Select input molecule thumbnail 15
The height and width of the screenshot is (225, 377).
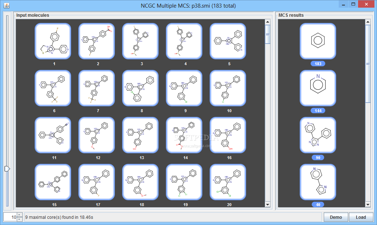point(53,182)
